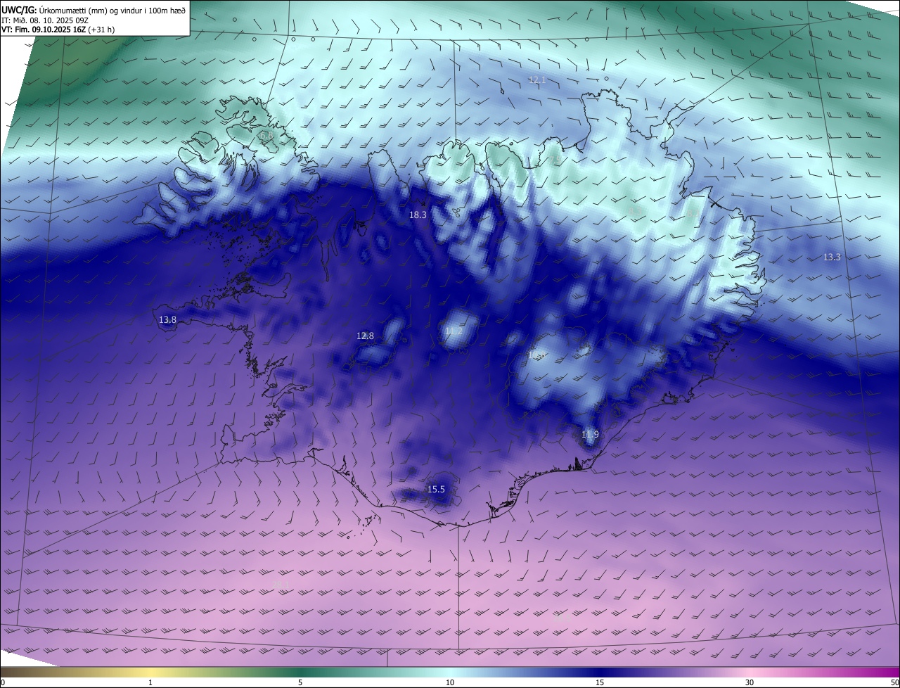Click the 12.1 value label north of Iceland
Image resolution: width=900 pixels, height=688 pixels.
click(536, 80)
